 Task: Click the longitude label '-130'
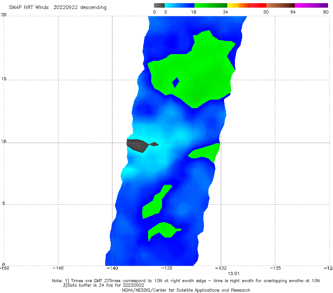point(221,268)
